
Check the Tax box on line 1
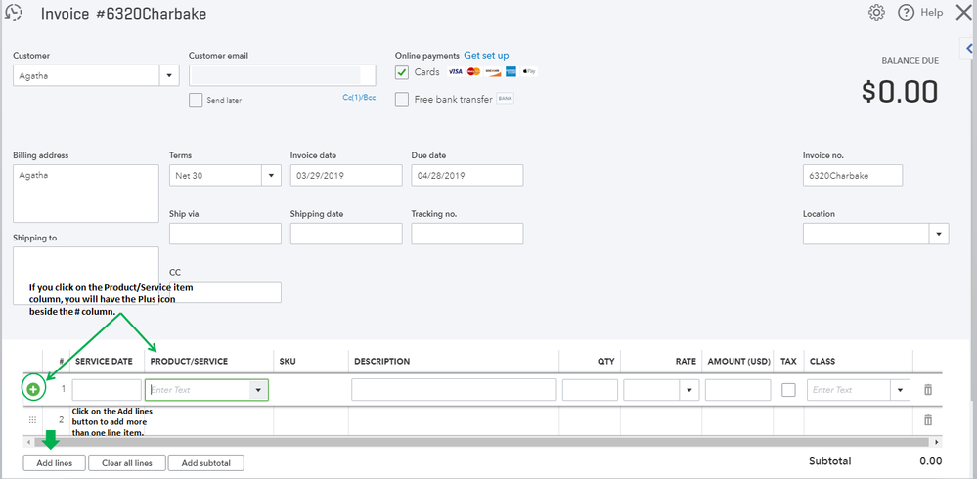click(789, 390)
